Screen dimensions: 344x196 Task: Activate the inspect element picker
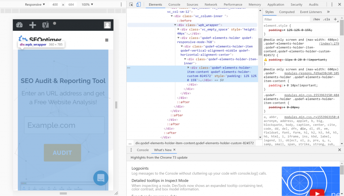click(x=131, y=5)
